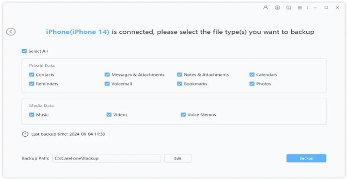Uncheck Messages & Attachments checkbox
The height and width of the screenshot is (180, 348).
pyautogui.click(x=107, y=75)
